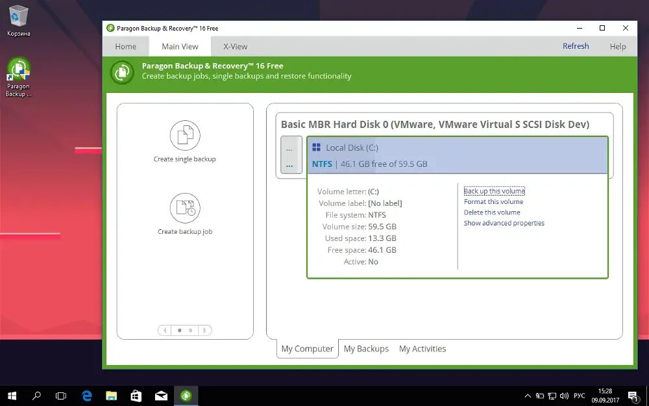The height and width of the screenshot is (406, 649).
Task: Go to next page in the left panel pager
Action: (x=204, y=330)
